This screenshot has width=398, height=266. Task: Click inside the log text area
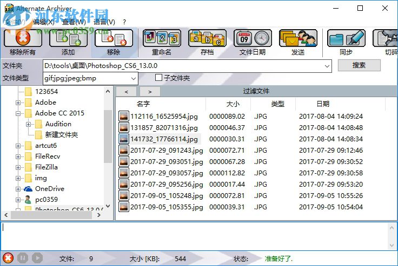[194, 236]
